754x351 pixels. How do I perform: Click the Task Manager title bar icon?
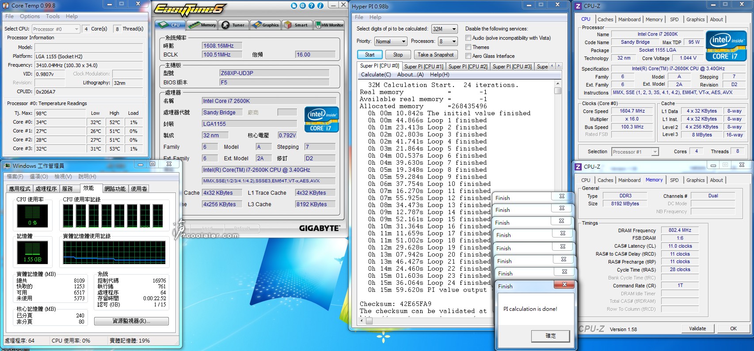[x=7, y=166]
